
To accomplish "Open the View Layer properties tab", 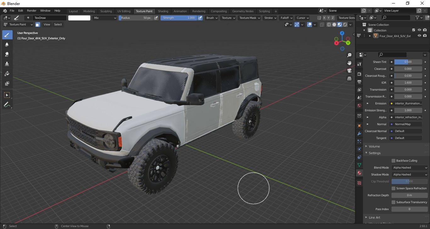I will (x=359, y=90).
